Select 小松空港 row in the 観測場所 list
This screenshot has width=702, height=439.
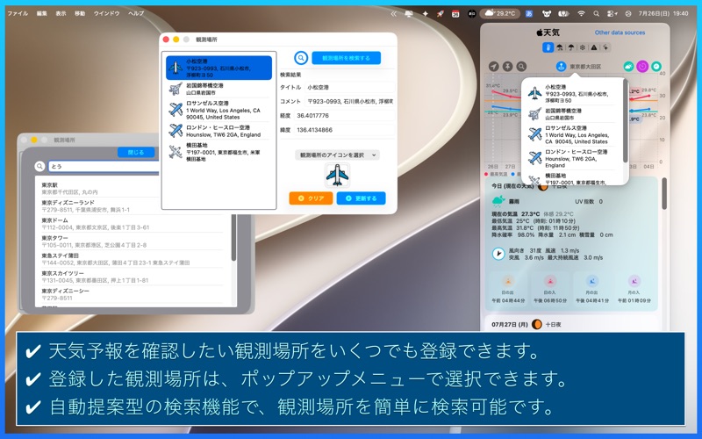(x=218, y=68)
